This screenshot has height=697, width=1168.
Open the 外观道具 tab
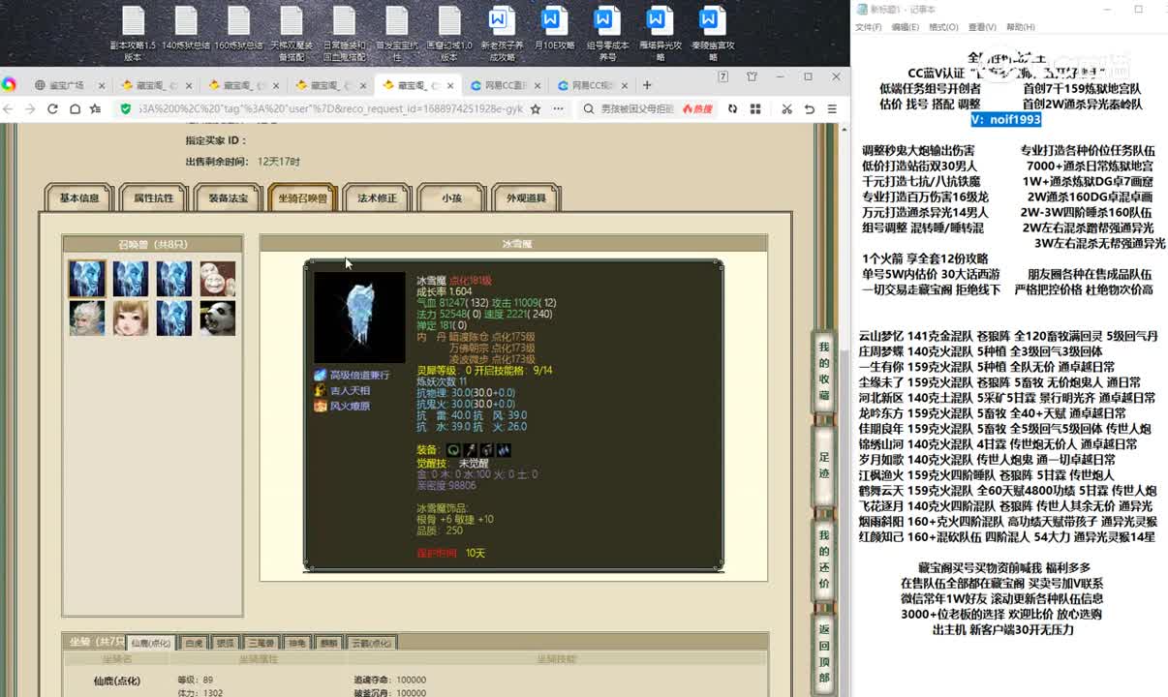tap(526, 197)
